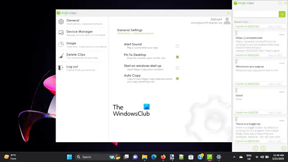Open the General settings section
288x162 pixels.
[x=82, y=22]
